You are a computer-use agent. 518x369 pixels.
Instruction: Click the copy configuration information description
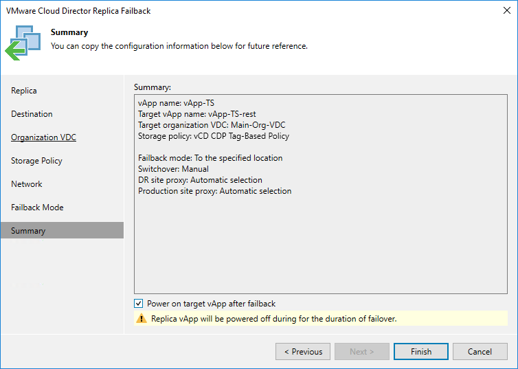179,46
